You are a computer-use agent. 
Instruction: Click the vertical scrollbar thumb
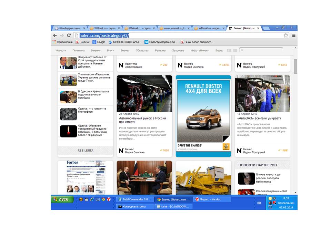click(x=295, y=66)
